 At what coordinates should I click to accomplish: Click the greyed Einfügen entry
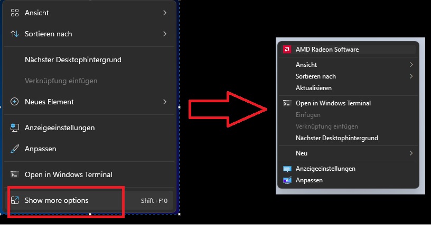[348, 115]
